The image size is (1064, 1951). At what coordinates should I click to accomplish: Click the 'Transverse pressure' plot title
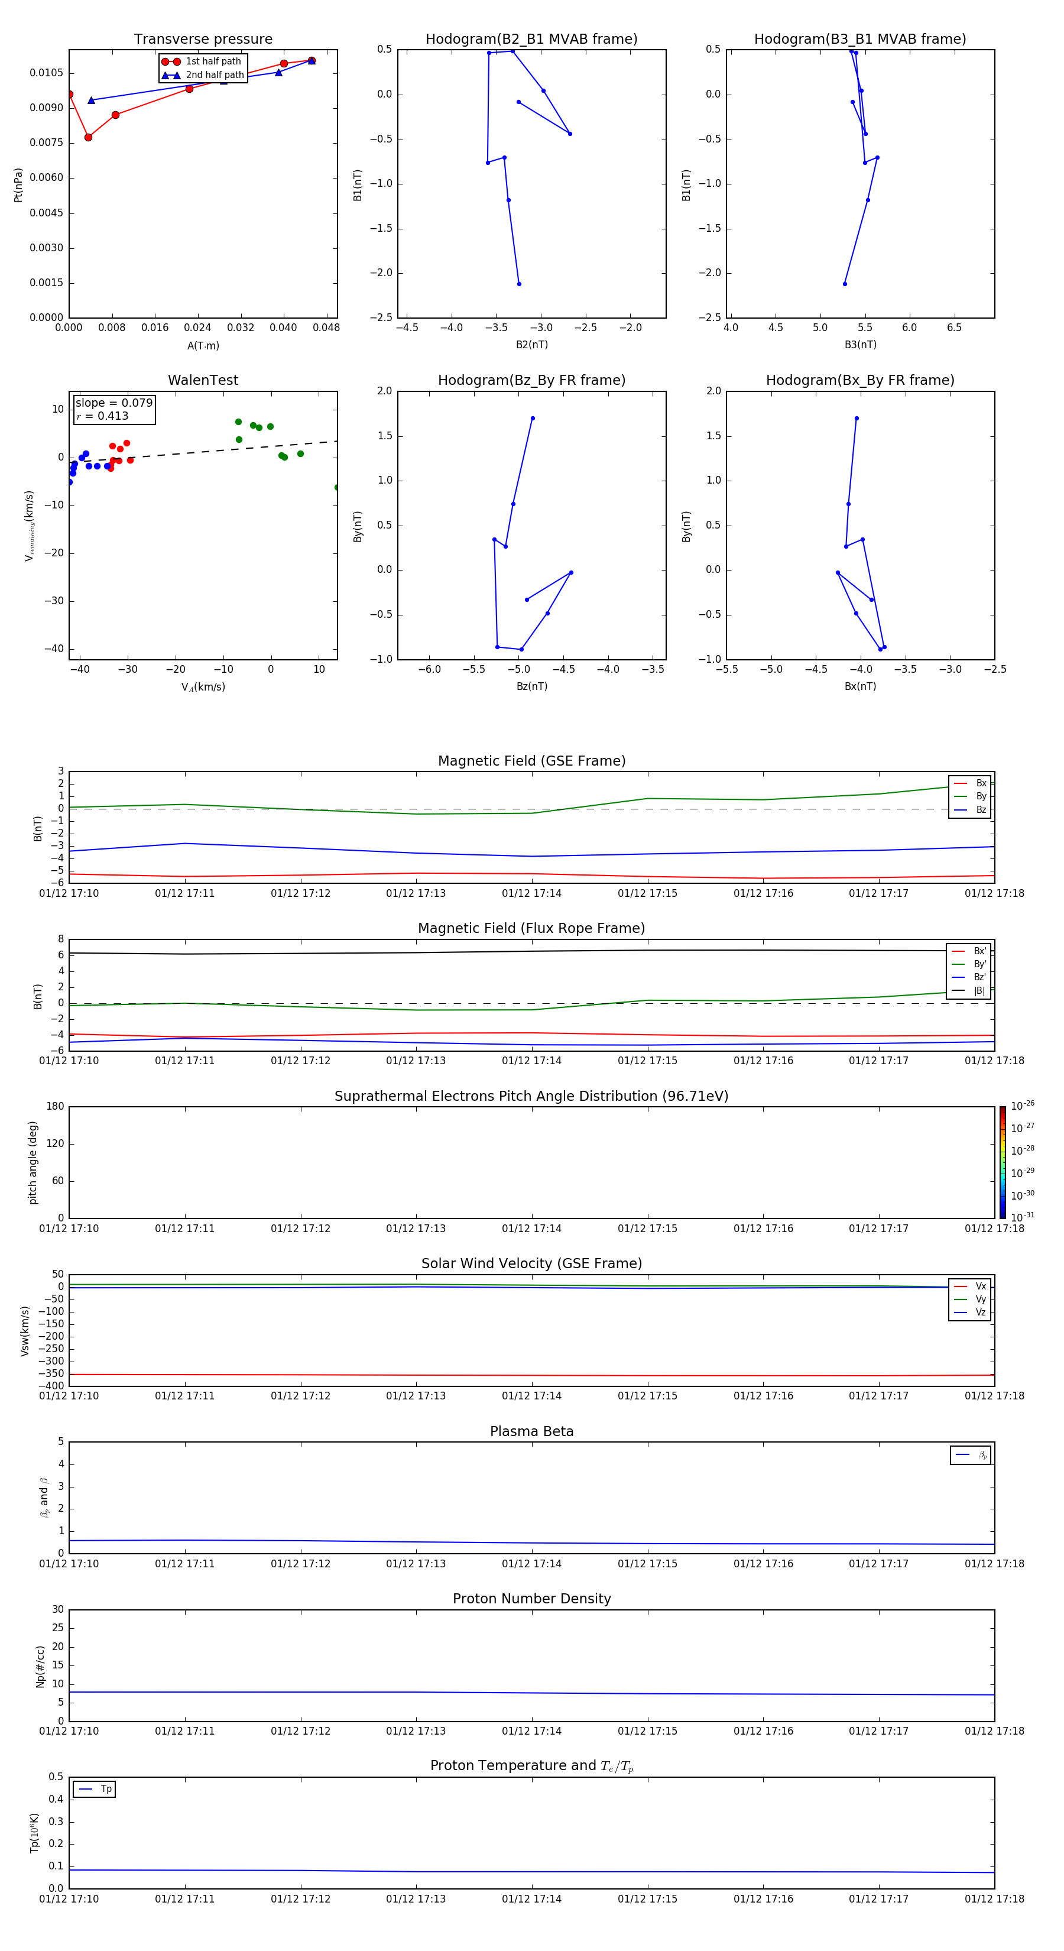click(x=203, y=40)
